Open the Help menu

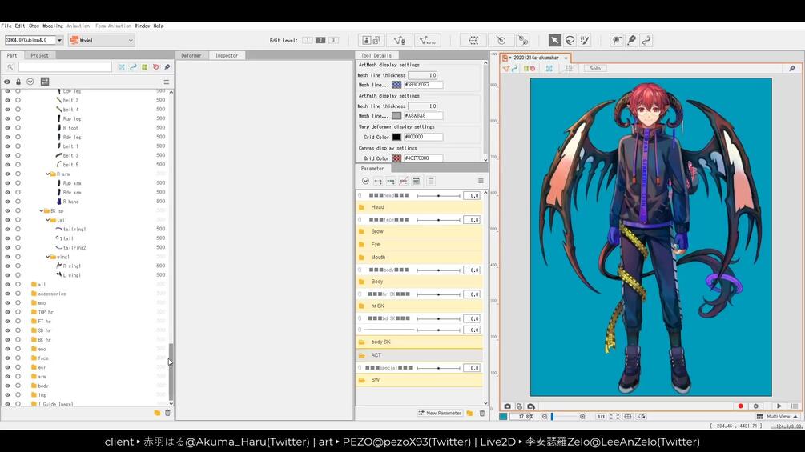[159, 26]
